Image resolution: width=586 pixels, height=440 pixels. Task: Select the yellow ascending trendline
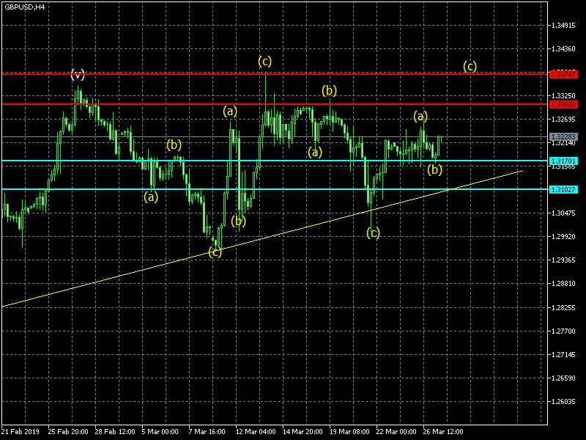[x=262, y=238]
